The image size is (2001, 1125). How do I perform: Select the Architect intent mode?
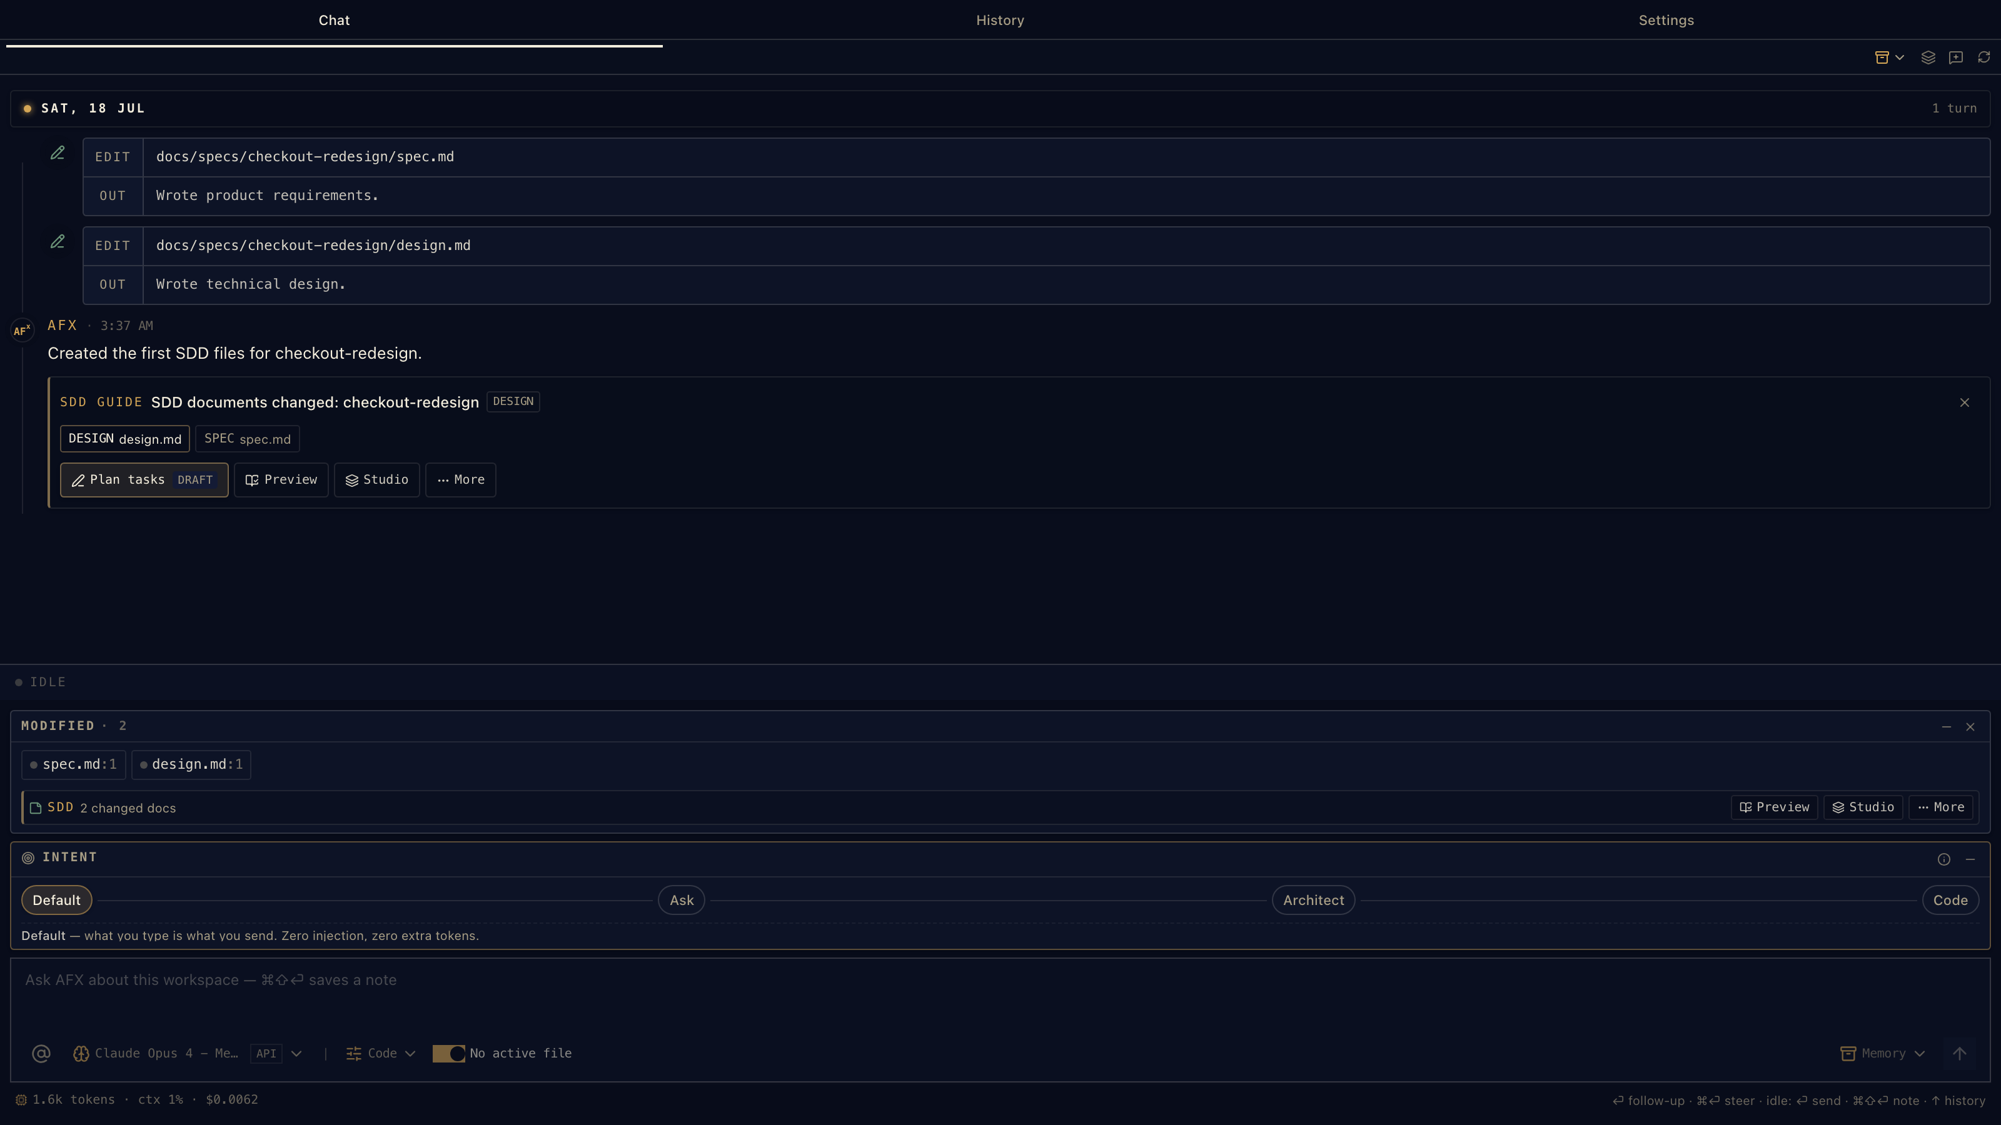pyautogui.click(x=1314, y=901)
